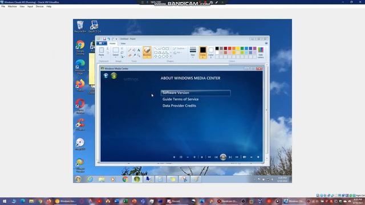Viewport: 365px width, 205px height.
Task: Click the Cut scissors icon
Action: click(108, 49)
